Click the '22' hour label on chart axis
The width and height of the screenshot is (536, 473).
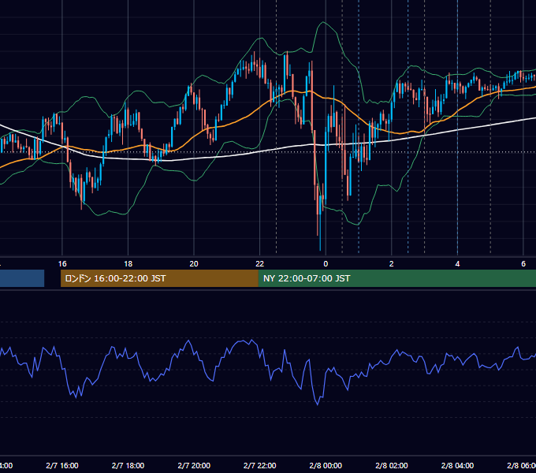coord(260,263)
